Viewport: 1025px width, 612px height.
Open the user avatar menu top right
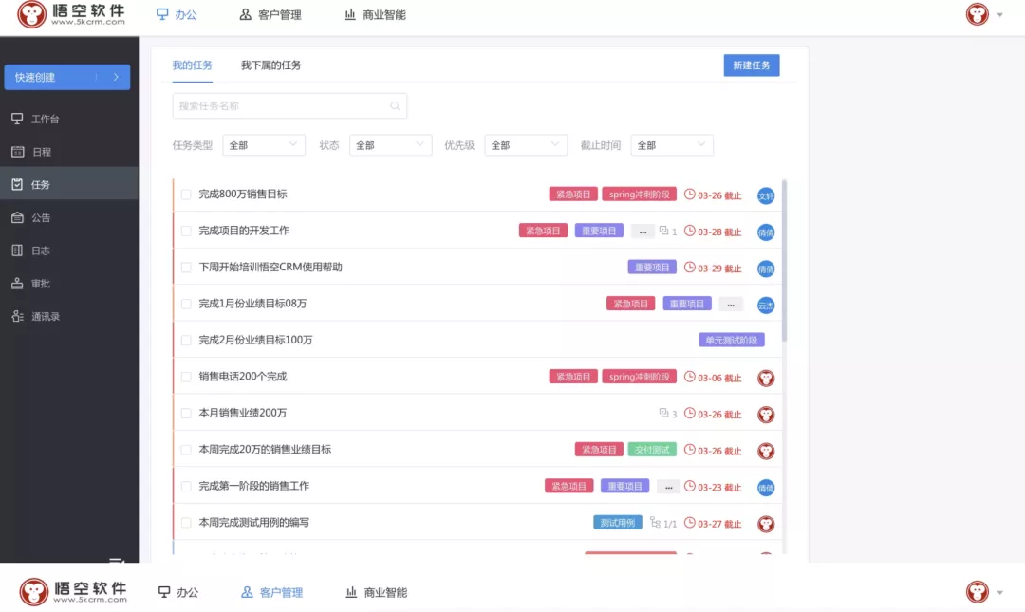[x=977, y=14]
